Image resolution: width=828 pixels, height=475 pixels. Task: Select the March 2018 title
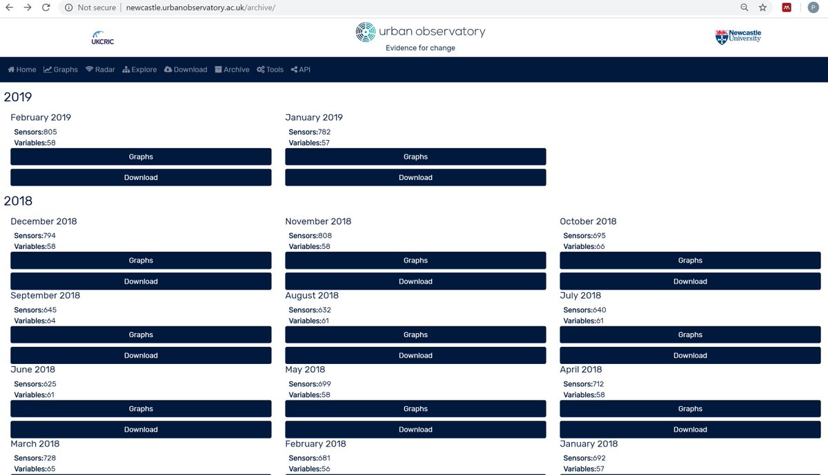click(35, 444)
